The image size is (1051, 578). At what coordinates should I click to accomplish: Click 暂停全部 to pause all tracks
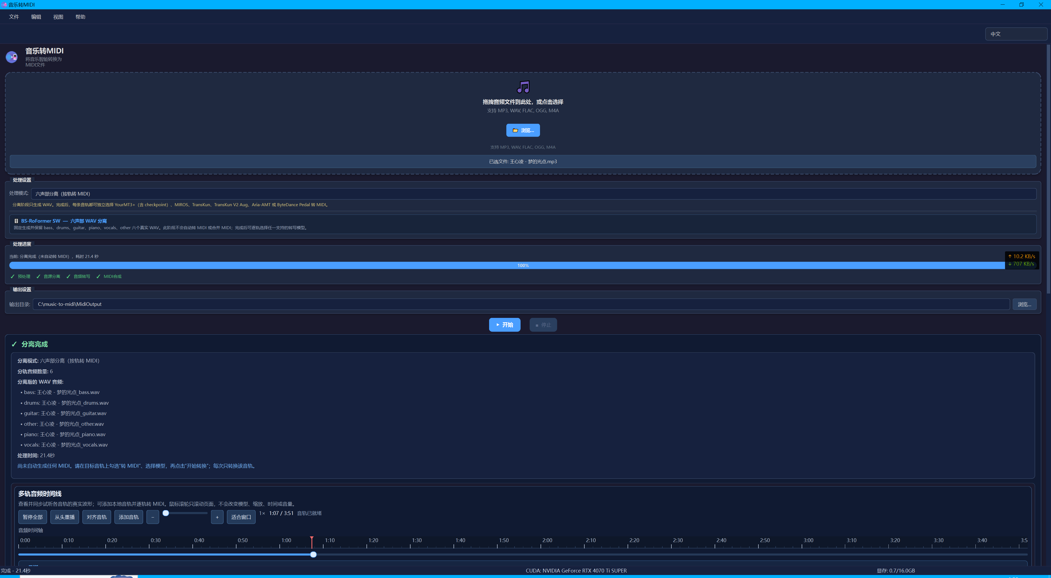pos(33,517)
